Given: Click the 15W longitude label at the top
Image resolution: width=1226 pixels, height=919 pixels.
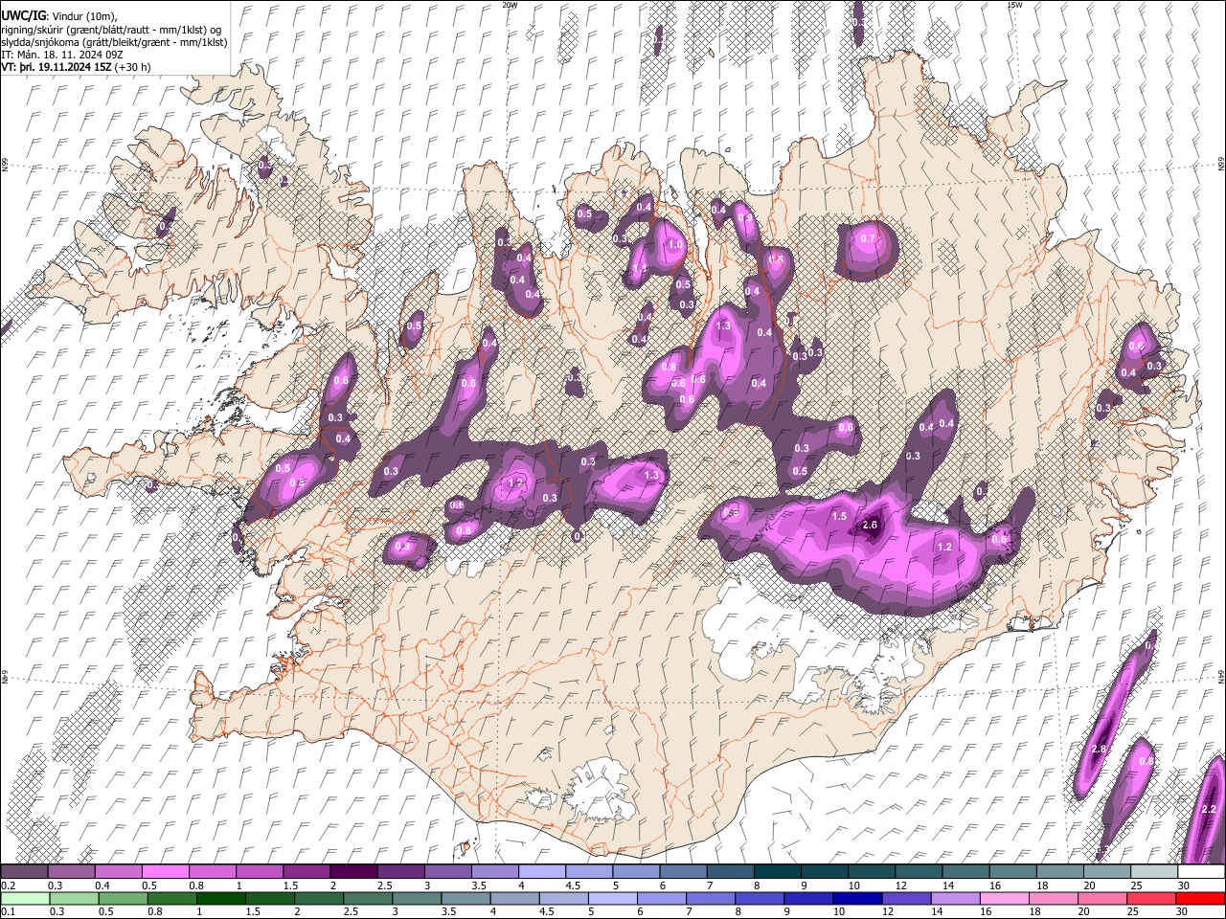Looking at the screenshot, I should (1013, 4).
